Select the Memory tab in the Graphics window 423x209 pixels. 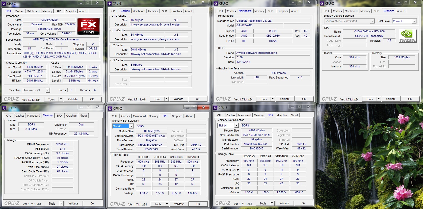coord(365,11)
